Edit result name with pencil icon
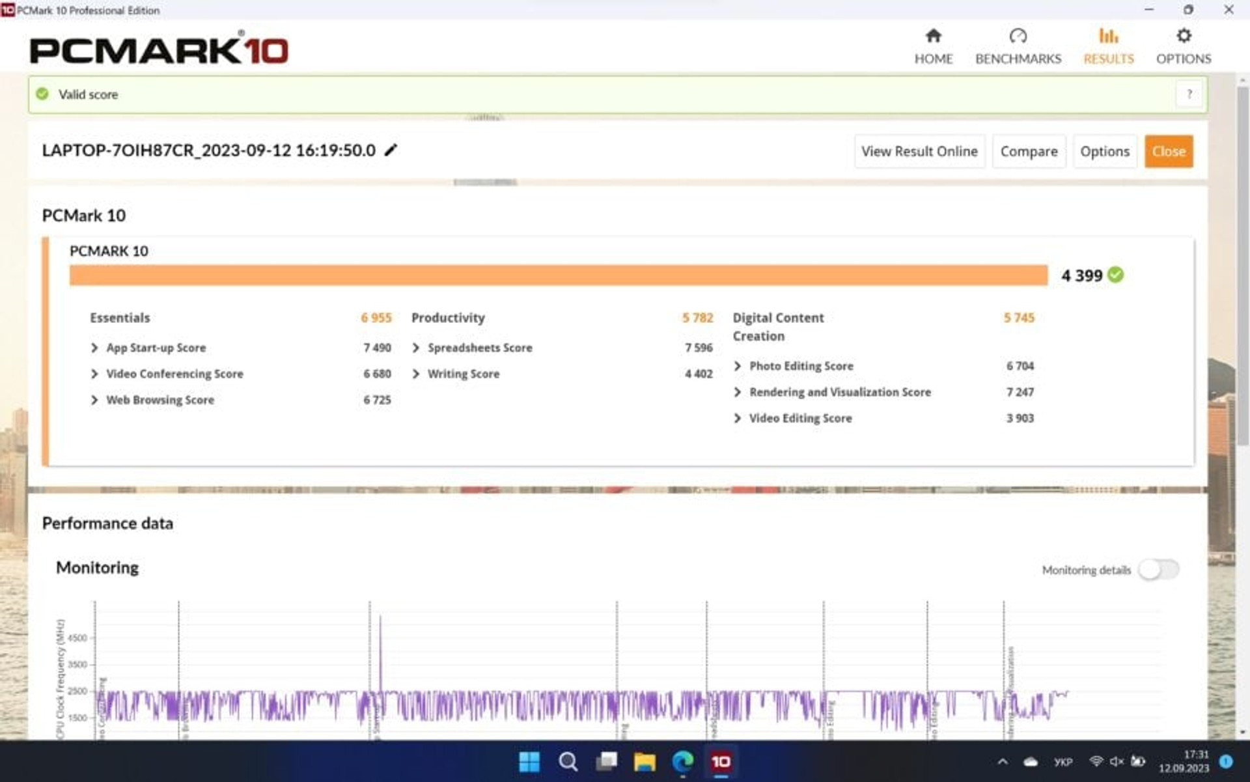Image resolution: width=1250 pixels, height=782 pixels. pyautogui.click(x=391, y=150)
